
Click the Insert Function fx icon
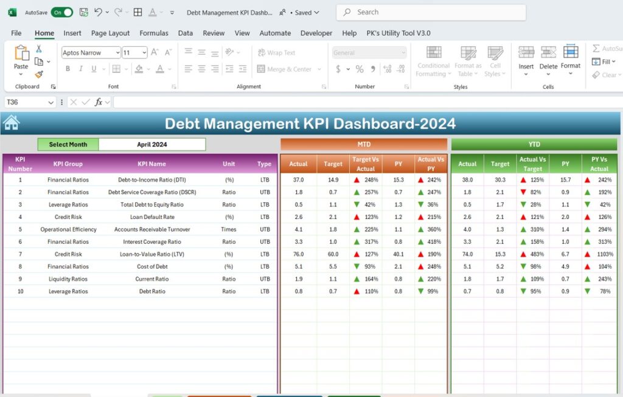[98, 102]
